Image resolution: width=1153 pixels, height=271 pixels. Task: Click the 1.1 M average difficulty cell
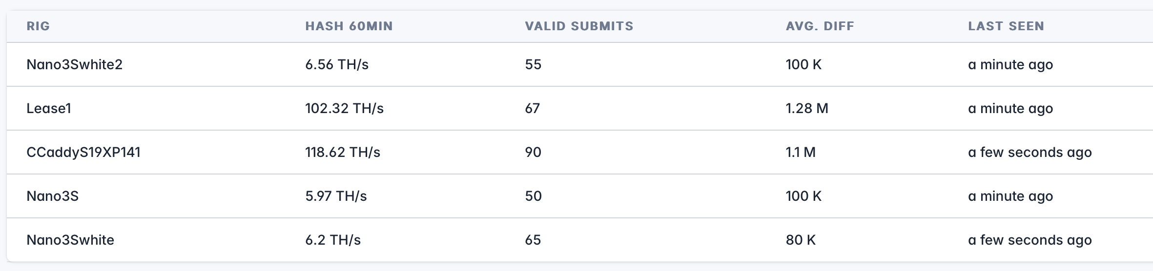800,153
